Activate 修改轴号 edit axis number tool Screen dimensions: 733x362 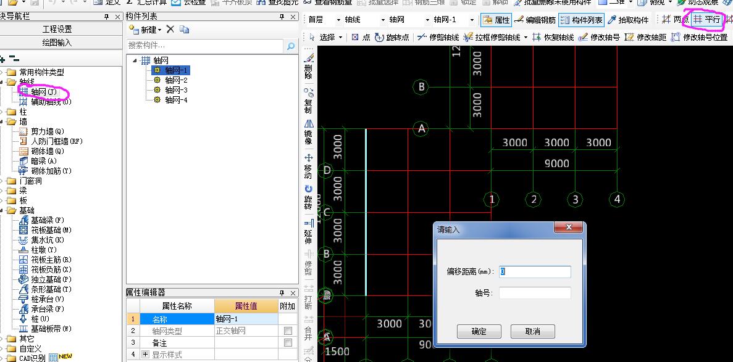(599, 37)
